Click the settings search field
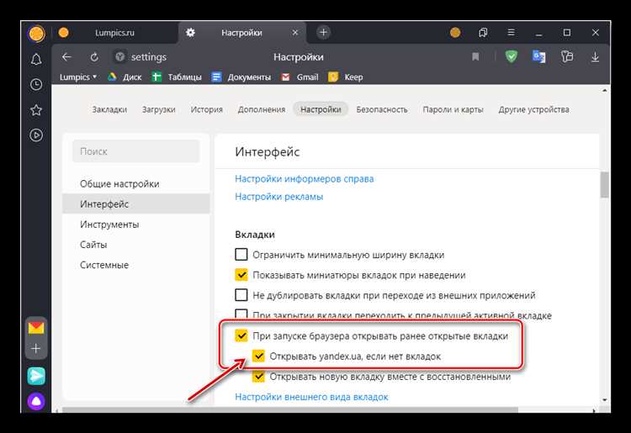This screenshot has height=433, width=631. [135, 151]
